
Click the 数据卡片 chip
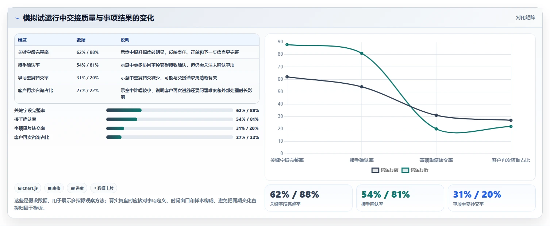[x=104, y=188]
